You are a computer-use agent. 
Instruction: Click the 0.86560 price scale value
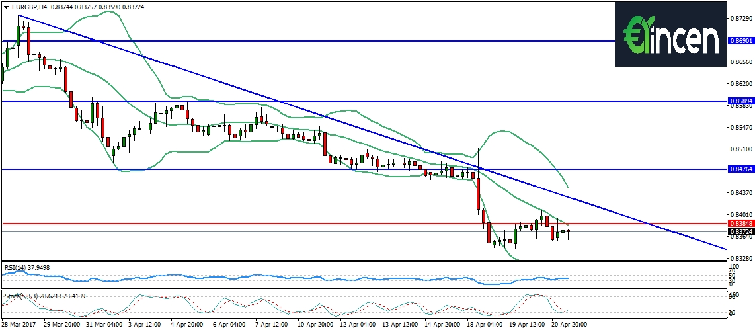(740, 62)
